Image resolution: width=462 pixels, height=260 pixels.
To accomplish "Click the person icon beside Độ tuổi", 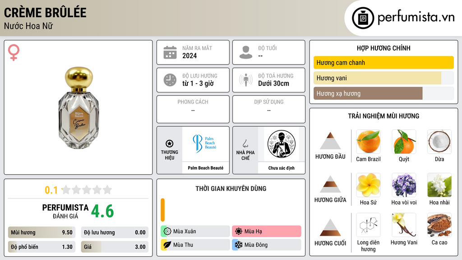I will pos(246,52).
